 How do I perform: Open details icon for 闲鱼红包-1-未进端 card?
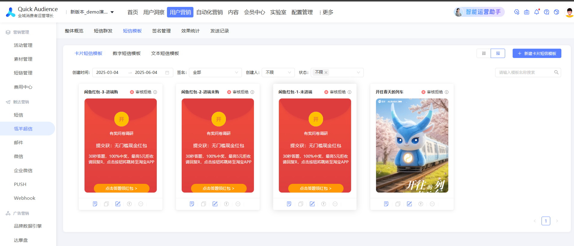click(x=289, y=204)
